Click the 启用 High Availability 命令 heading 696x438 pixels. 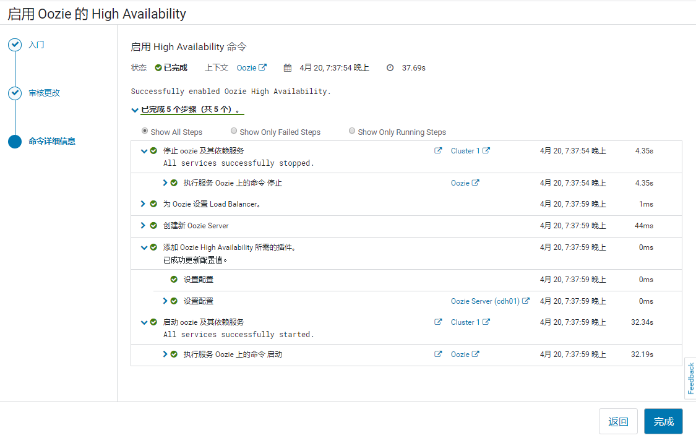[189, 46]
